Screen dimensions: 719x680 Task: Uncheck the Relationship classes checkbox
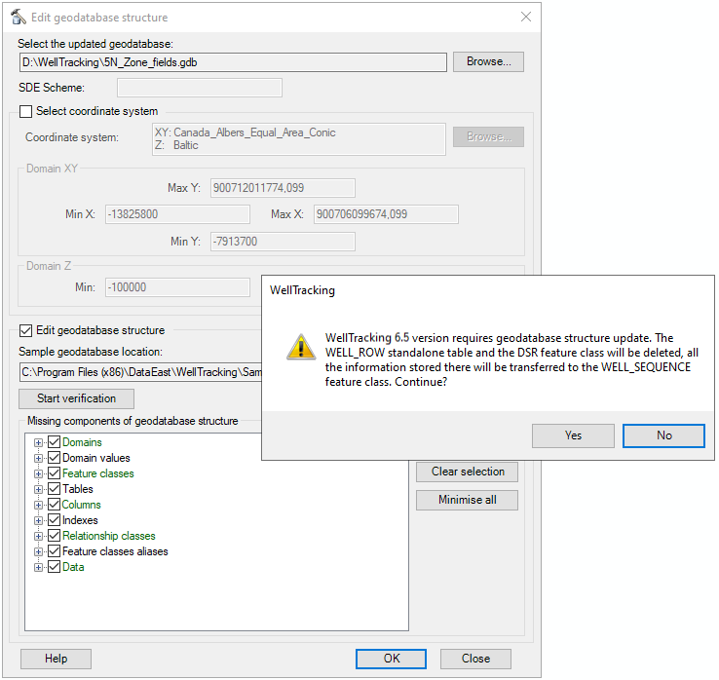55,536
